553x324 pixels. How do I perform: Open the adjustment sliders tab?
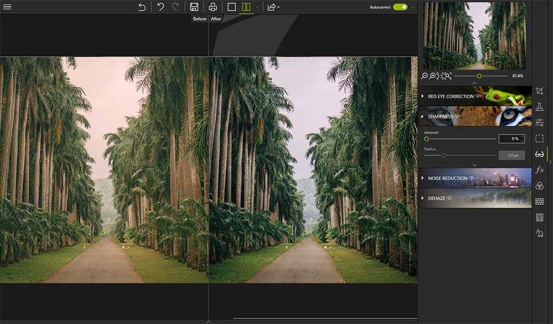[539, 123]
